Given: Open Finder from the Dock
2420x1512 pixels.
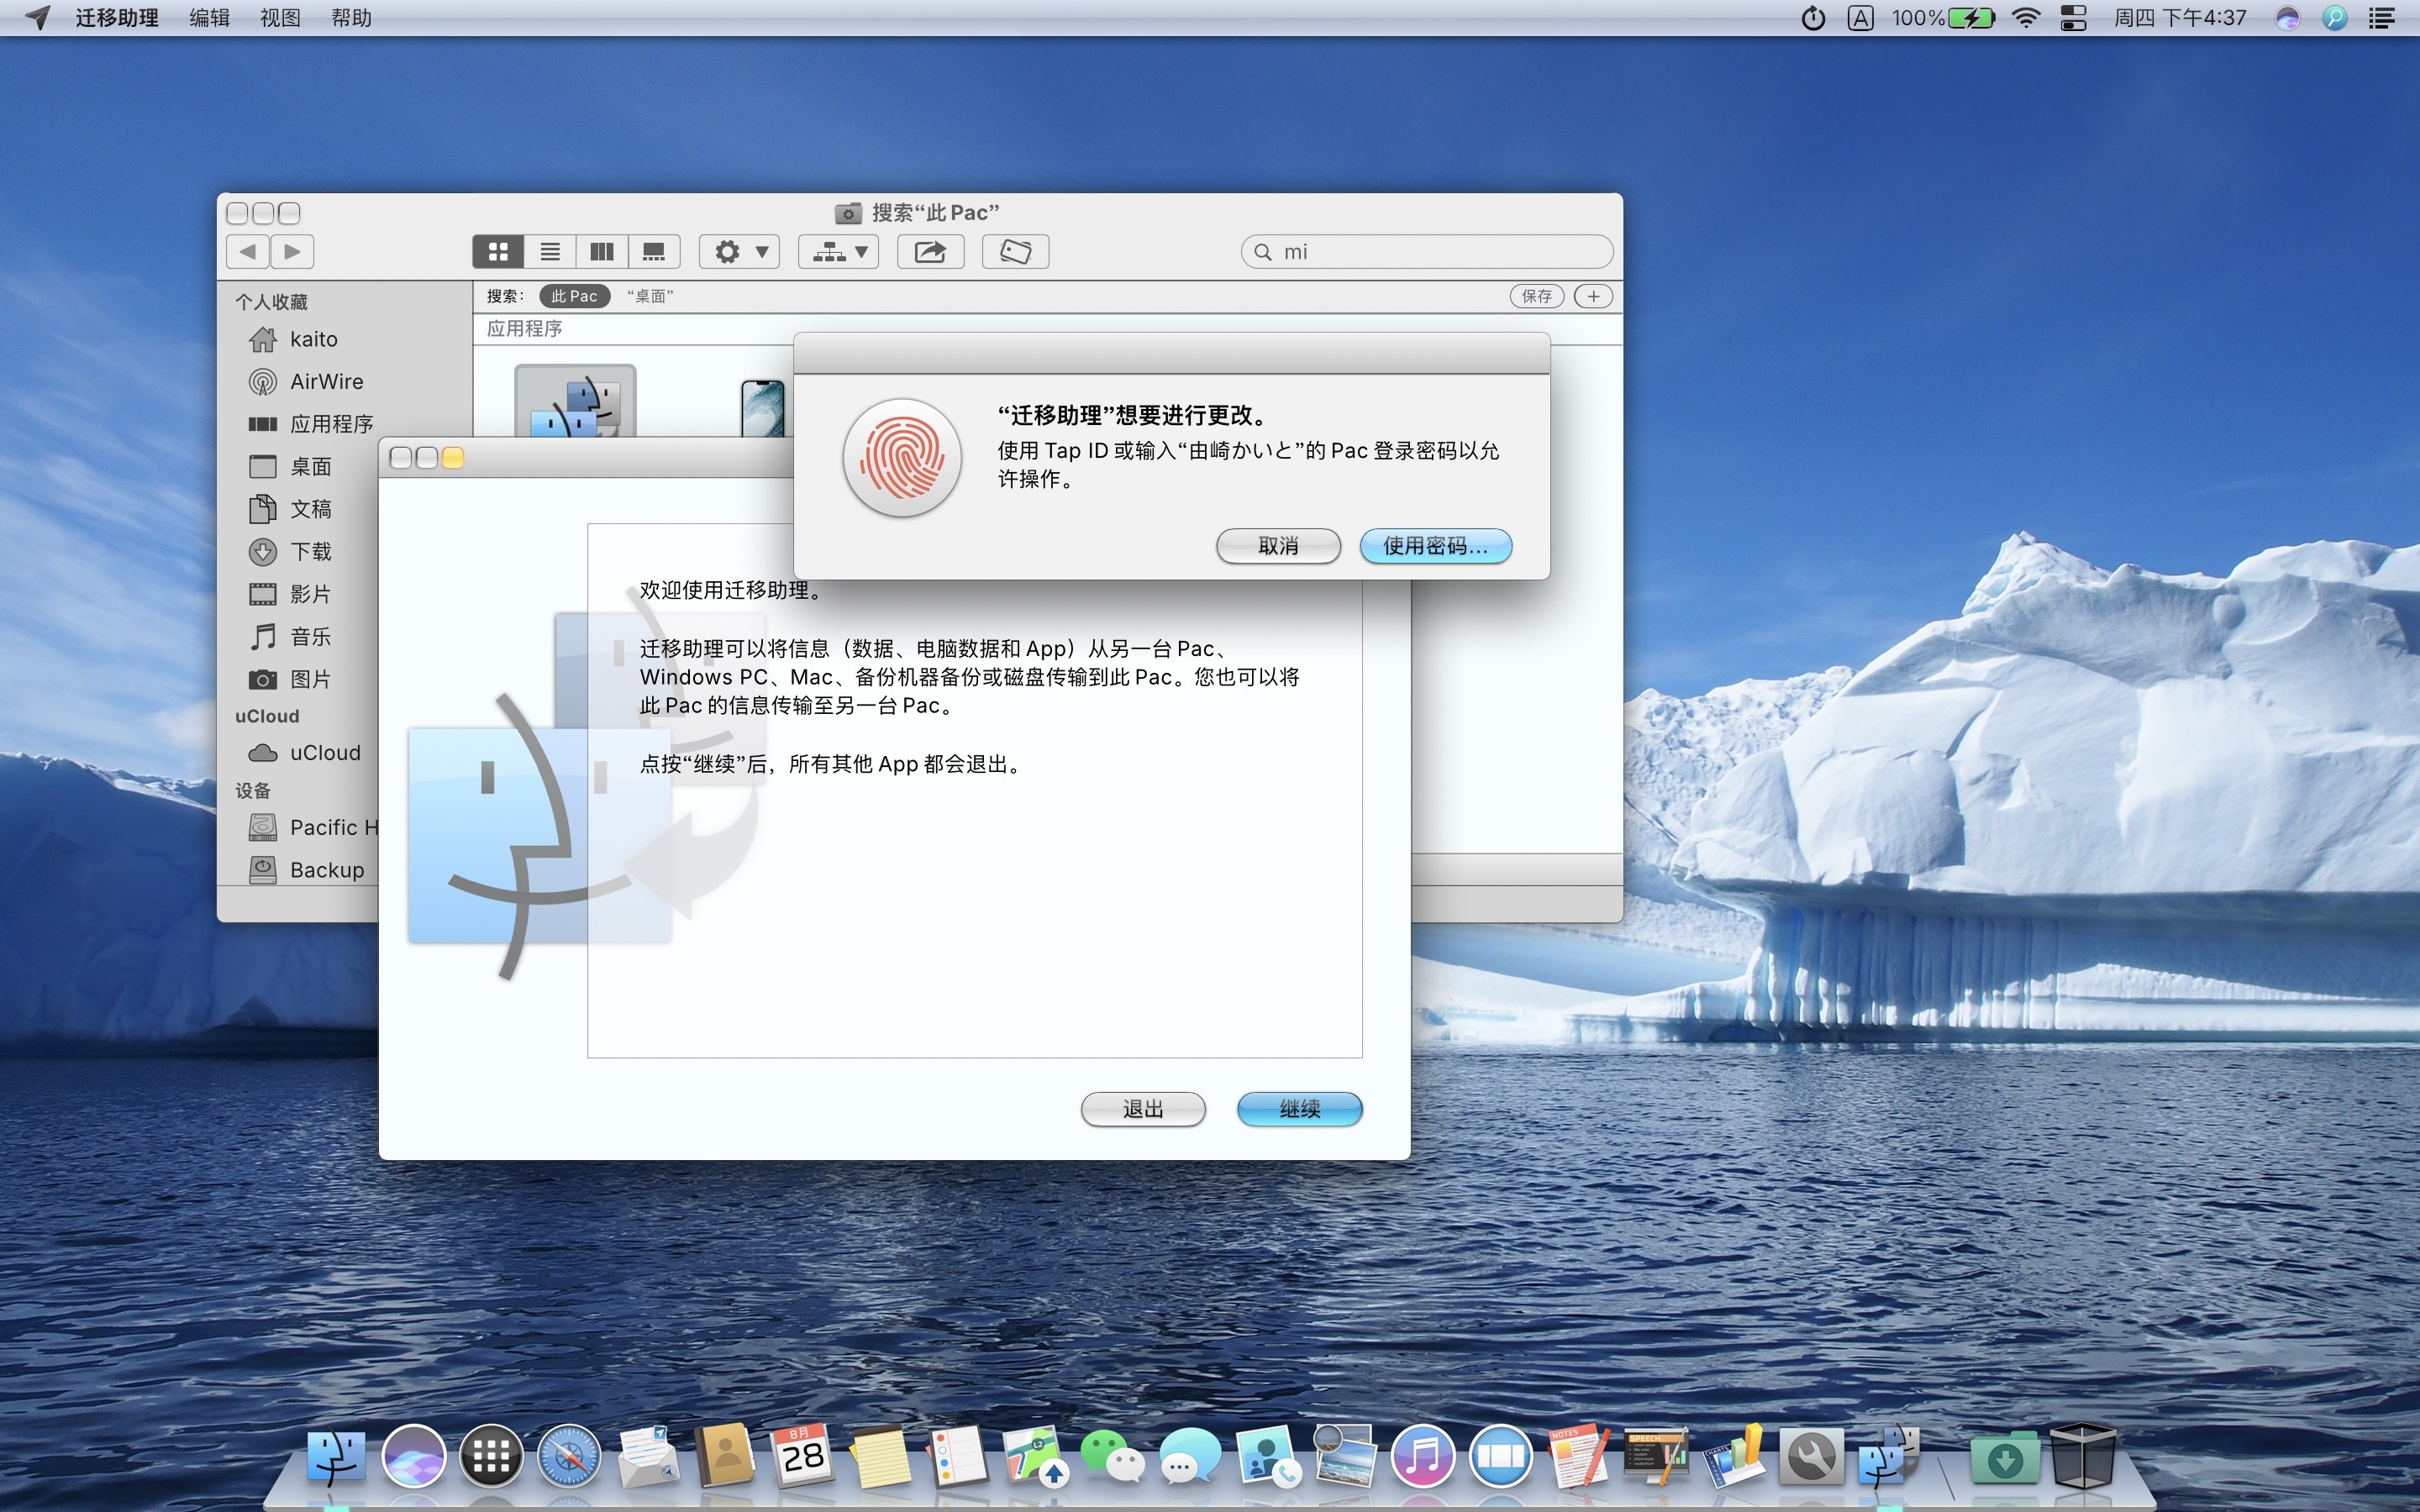Looking at the screenshot, I should coord(335,1457).
